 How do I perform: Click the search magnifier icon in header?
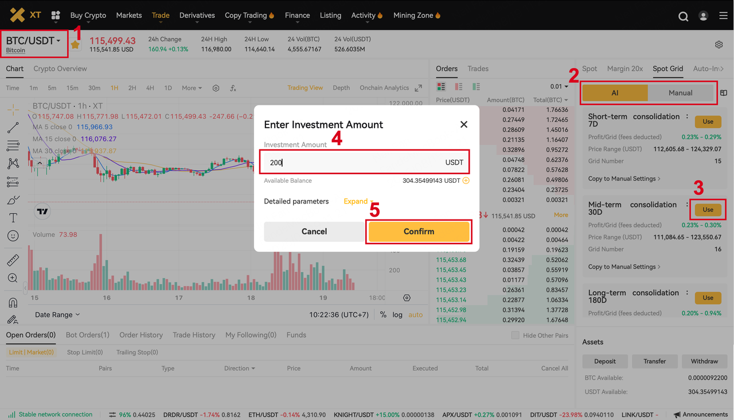coord(683,16)
